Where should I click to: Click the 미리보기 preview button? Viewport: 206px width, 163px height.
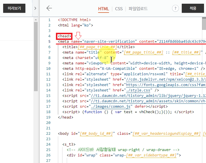click(14, 8)
